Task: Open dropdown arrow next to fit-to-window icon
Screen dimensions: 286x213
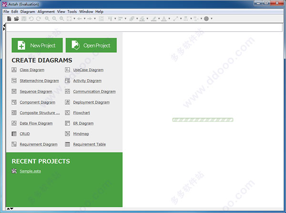Action: [x=74, y=19]
